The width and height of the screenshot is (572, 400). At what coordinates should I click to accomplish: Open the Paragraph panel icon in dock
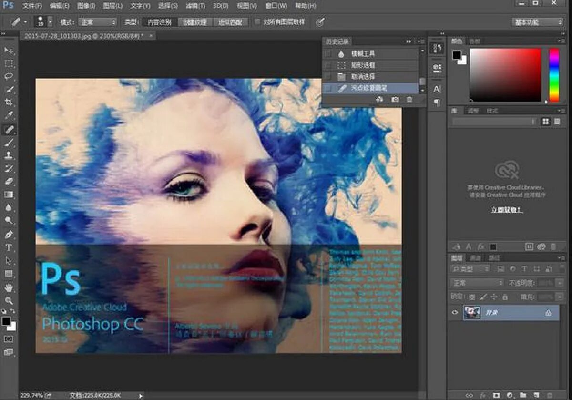437,103
